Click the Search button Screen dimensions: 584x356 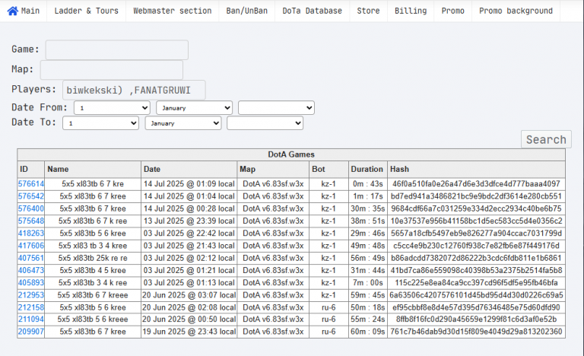click(546, 139)
